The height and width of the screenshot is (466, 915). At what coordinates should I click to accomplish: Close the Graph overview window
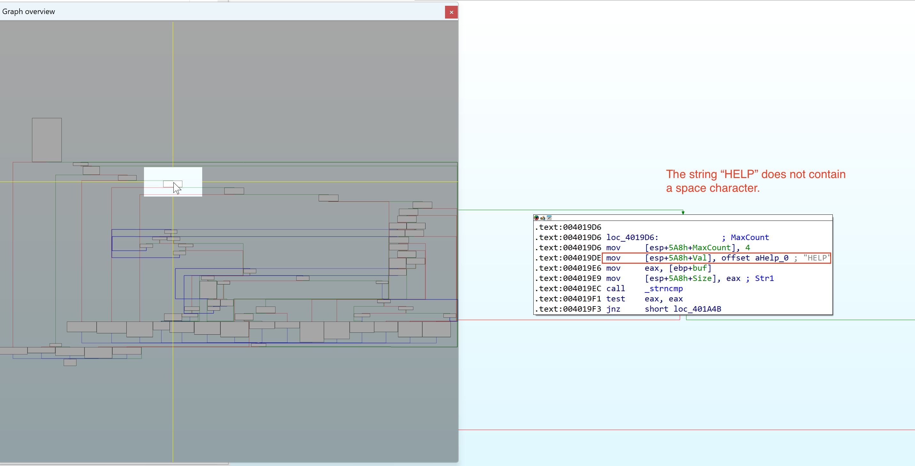451,12
